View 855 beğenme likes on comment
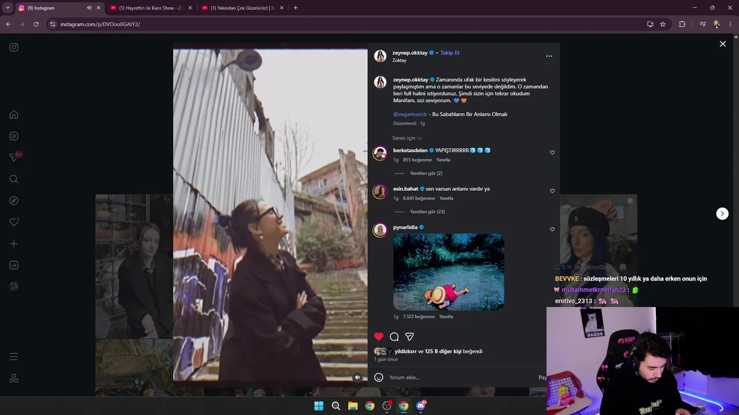739x415 pixels. pos(417,160)
